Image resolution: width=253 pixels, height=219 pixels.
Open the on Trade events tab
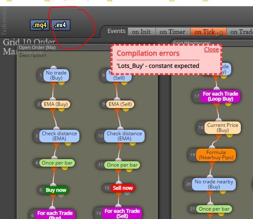tap(240, 32)
